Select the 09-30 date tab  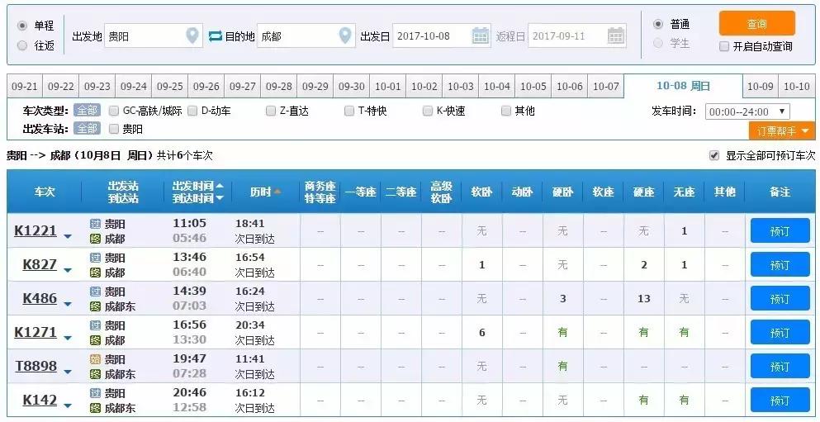(x=352, y=86)
